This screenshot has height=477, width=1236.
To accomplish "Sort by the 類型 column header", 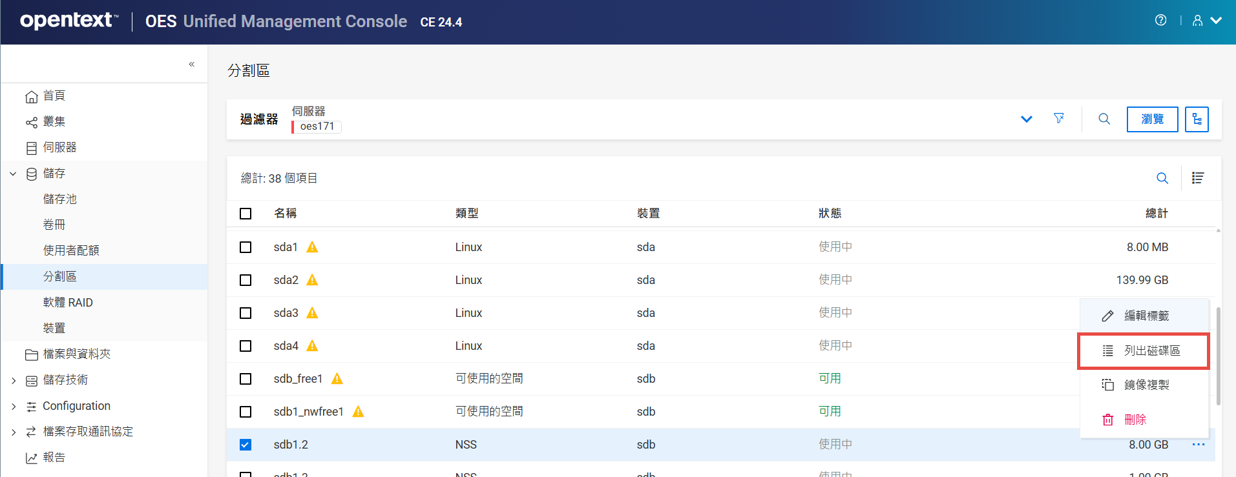I will (466, 214).
